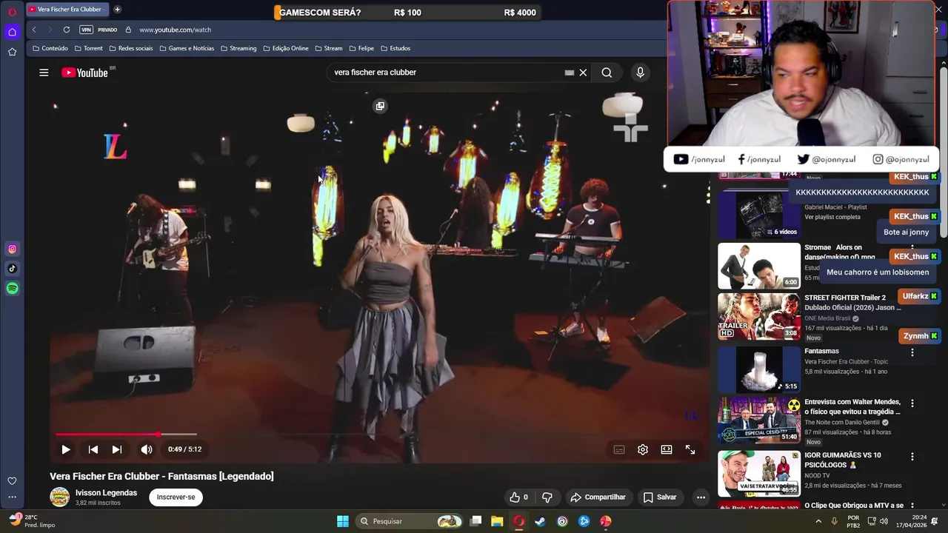This screenshot has width=948, height=533.
Task: Open Instagram in the Opera sidebar
Action: click(x=12, y=249)
